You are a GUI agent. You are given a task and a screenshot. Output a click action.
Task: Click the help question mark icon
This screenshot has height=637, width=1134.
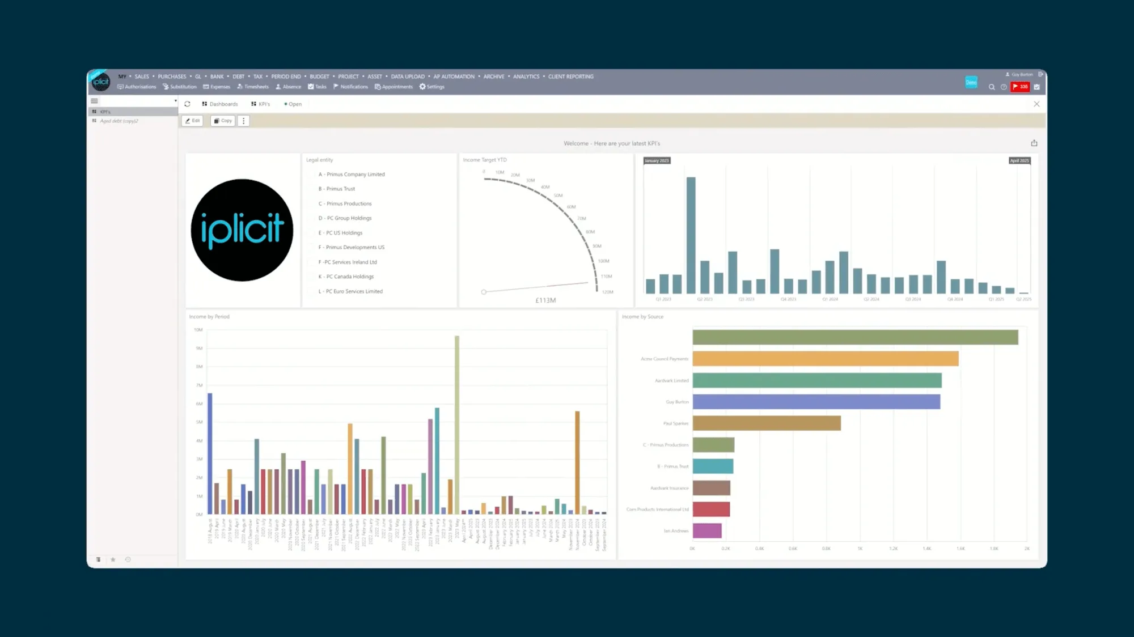(x=1004, y=87)
